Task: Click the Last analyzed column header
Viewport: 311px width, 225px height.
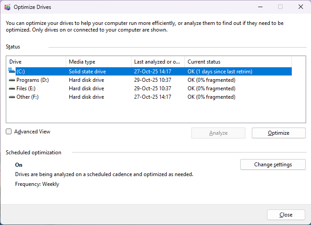Action: click(157, 62)
